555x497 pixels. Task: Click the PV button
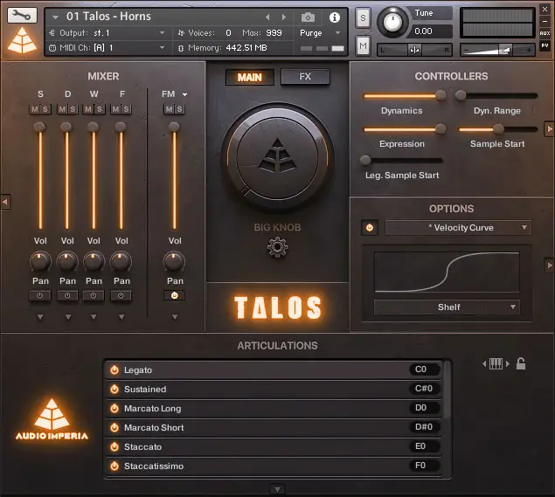coord(545,45)
